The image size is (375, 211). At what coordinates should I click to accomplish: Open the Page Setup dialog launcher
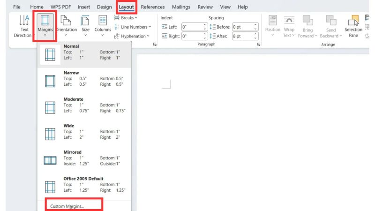[155, 45]
